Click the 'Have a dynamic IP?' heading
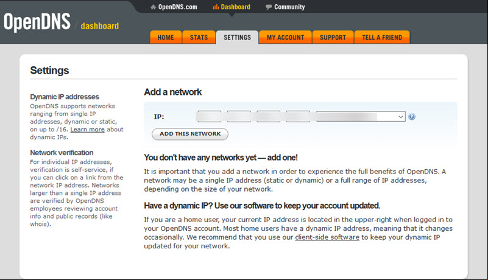 point(262,206)
